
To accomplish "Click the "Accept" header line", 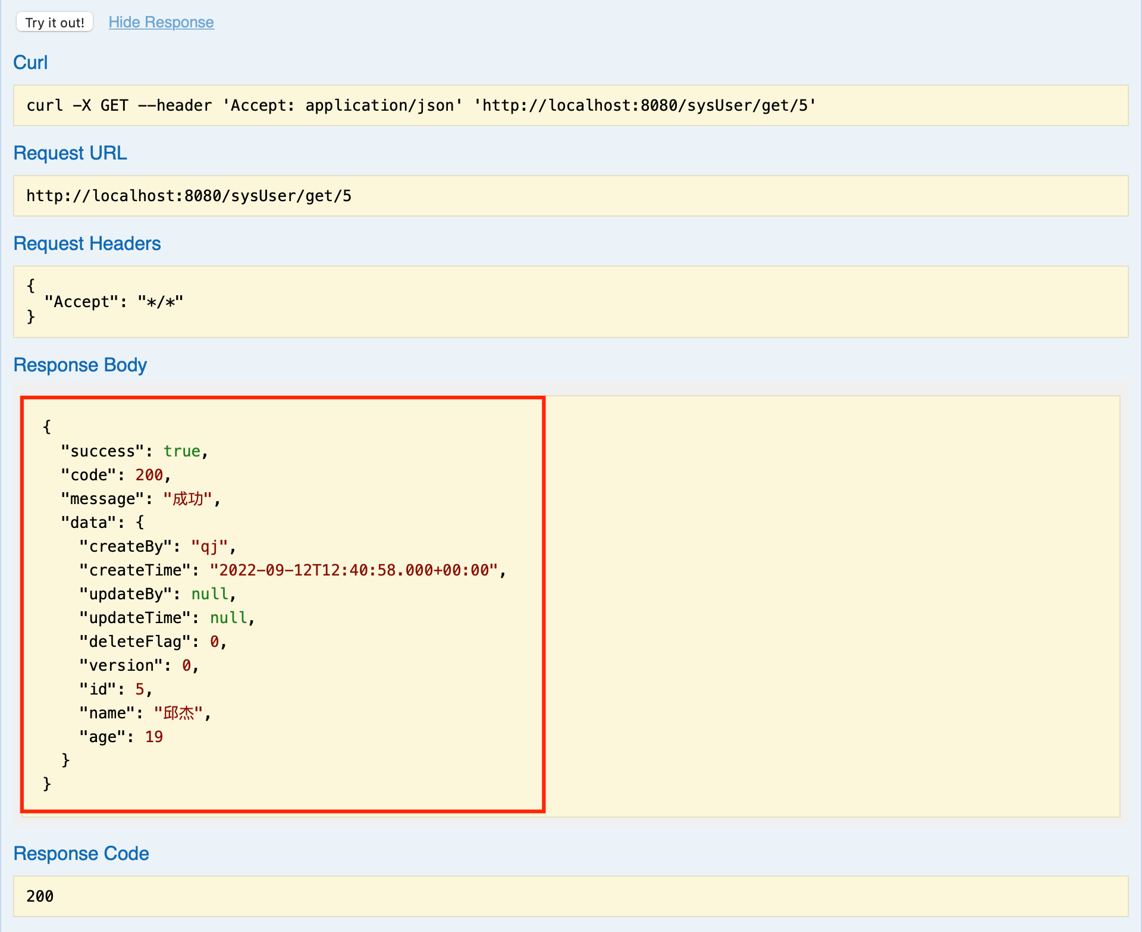I will pyautogui.click(x=114, y=302).
